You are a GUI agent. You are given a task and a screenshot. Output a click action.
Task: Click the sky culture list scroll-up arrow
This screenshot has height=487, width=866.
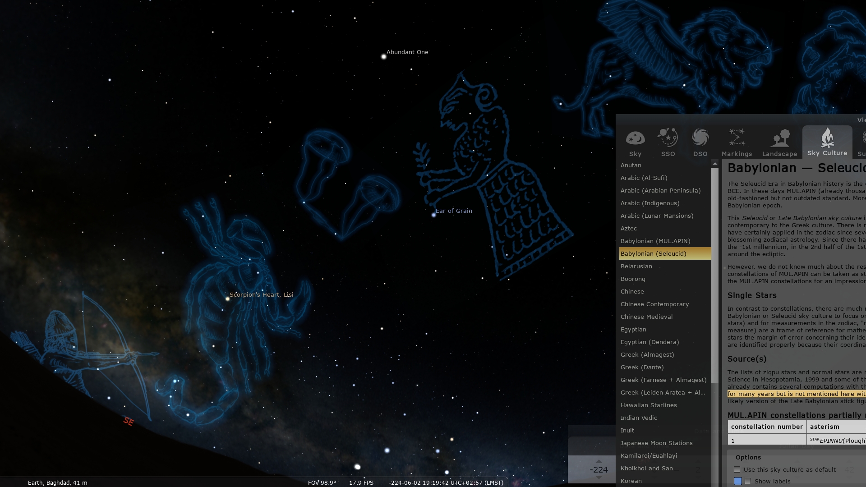point(714,163)
